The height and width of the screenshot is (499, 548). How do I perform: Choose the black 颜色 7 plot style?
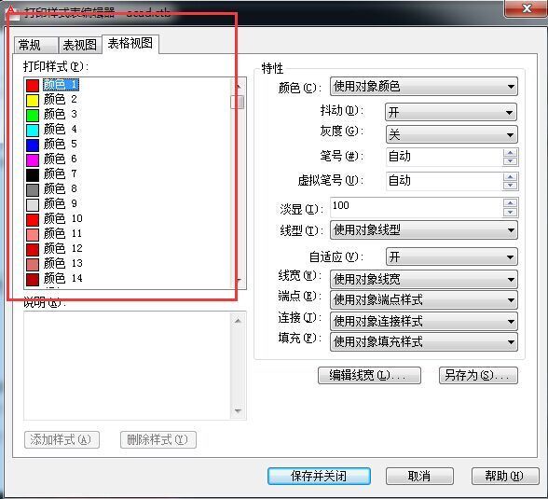pyautogui.click(x=52, y=174)
